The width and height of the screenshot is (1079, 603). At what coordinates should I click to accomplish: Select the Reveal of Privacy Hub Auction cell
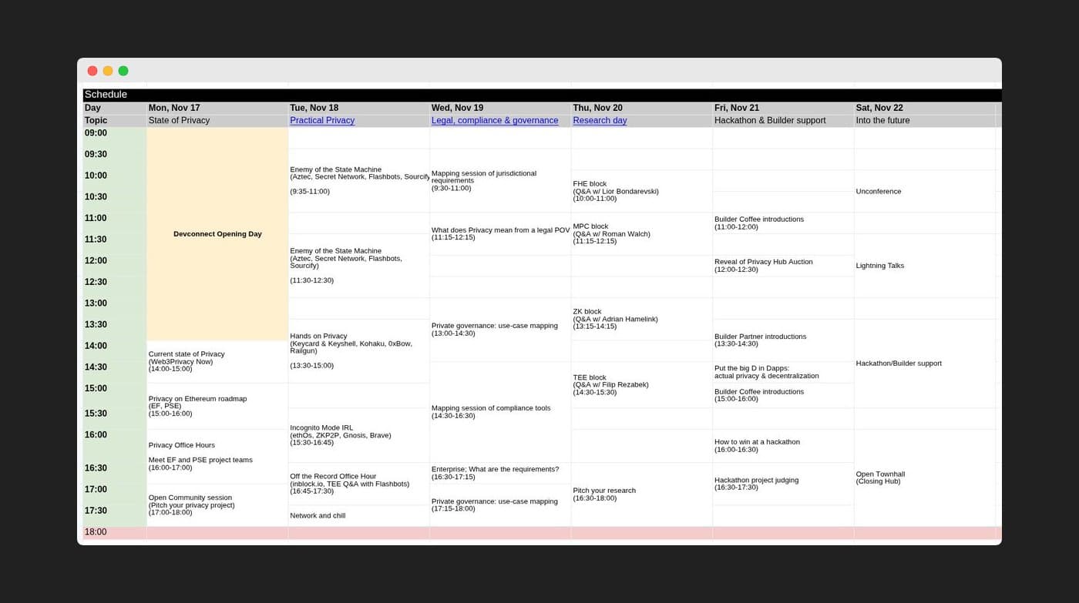[x=763, y=266]
